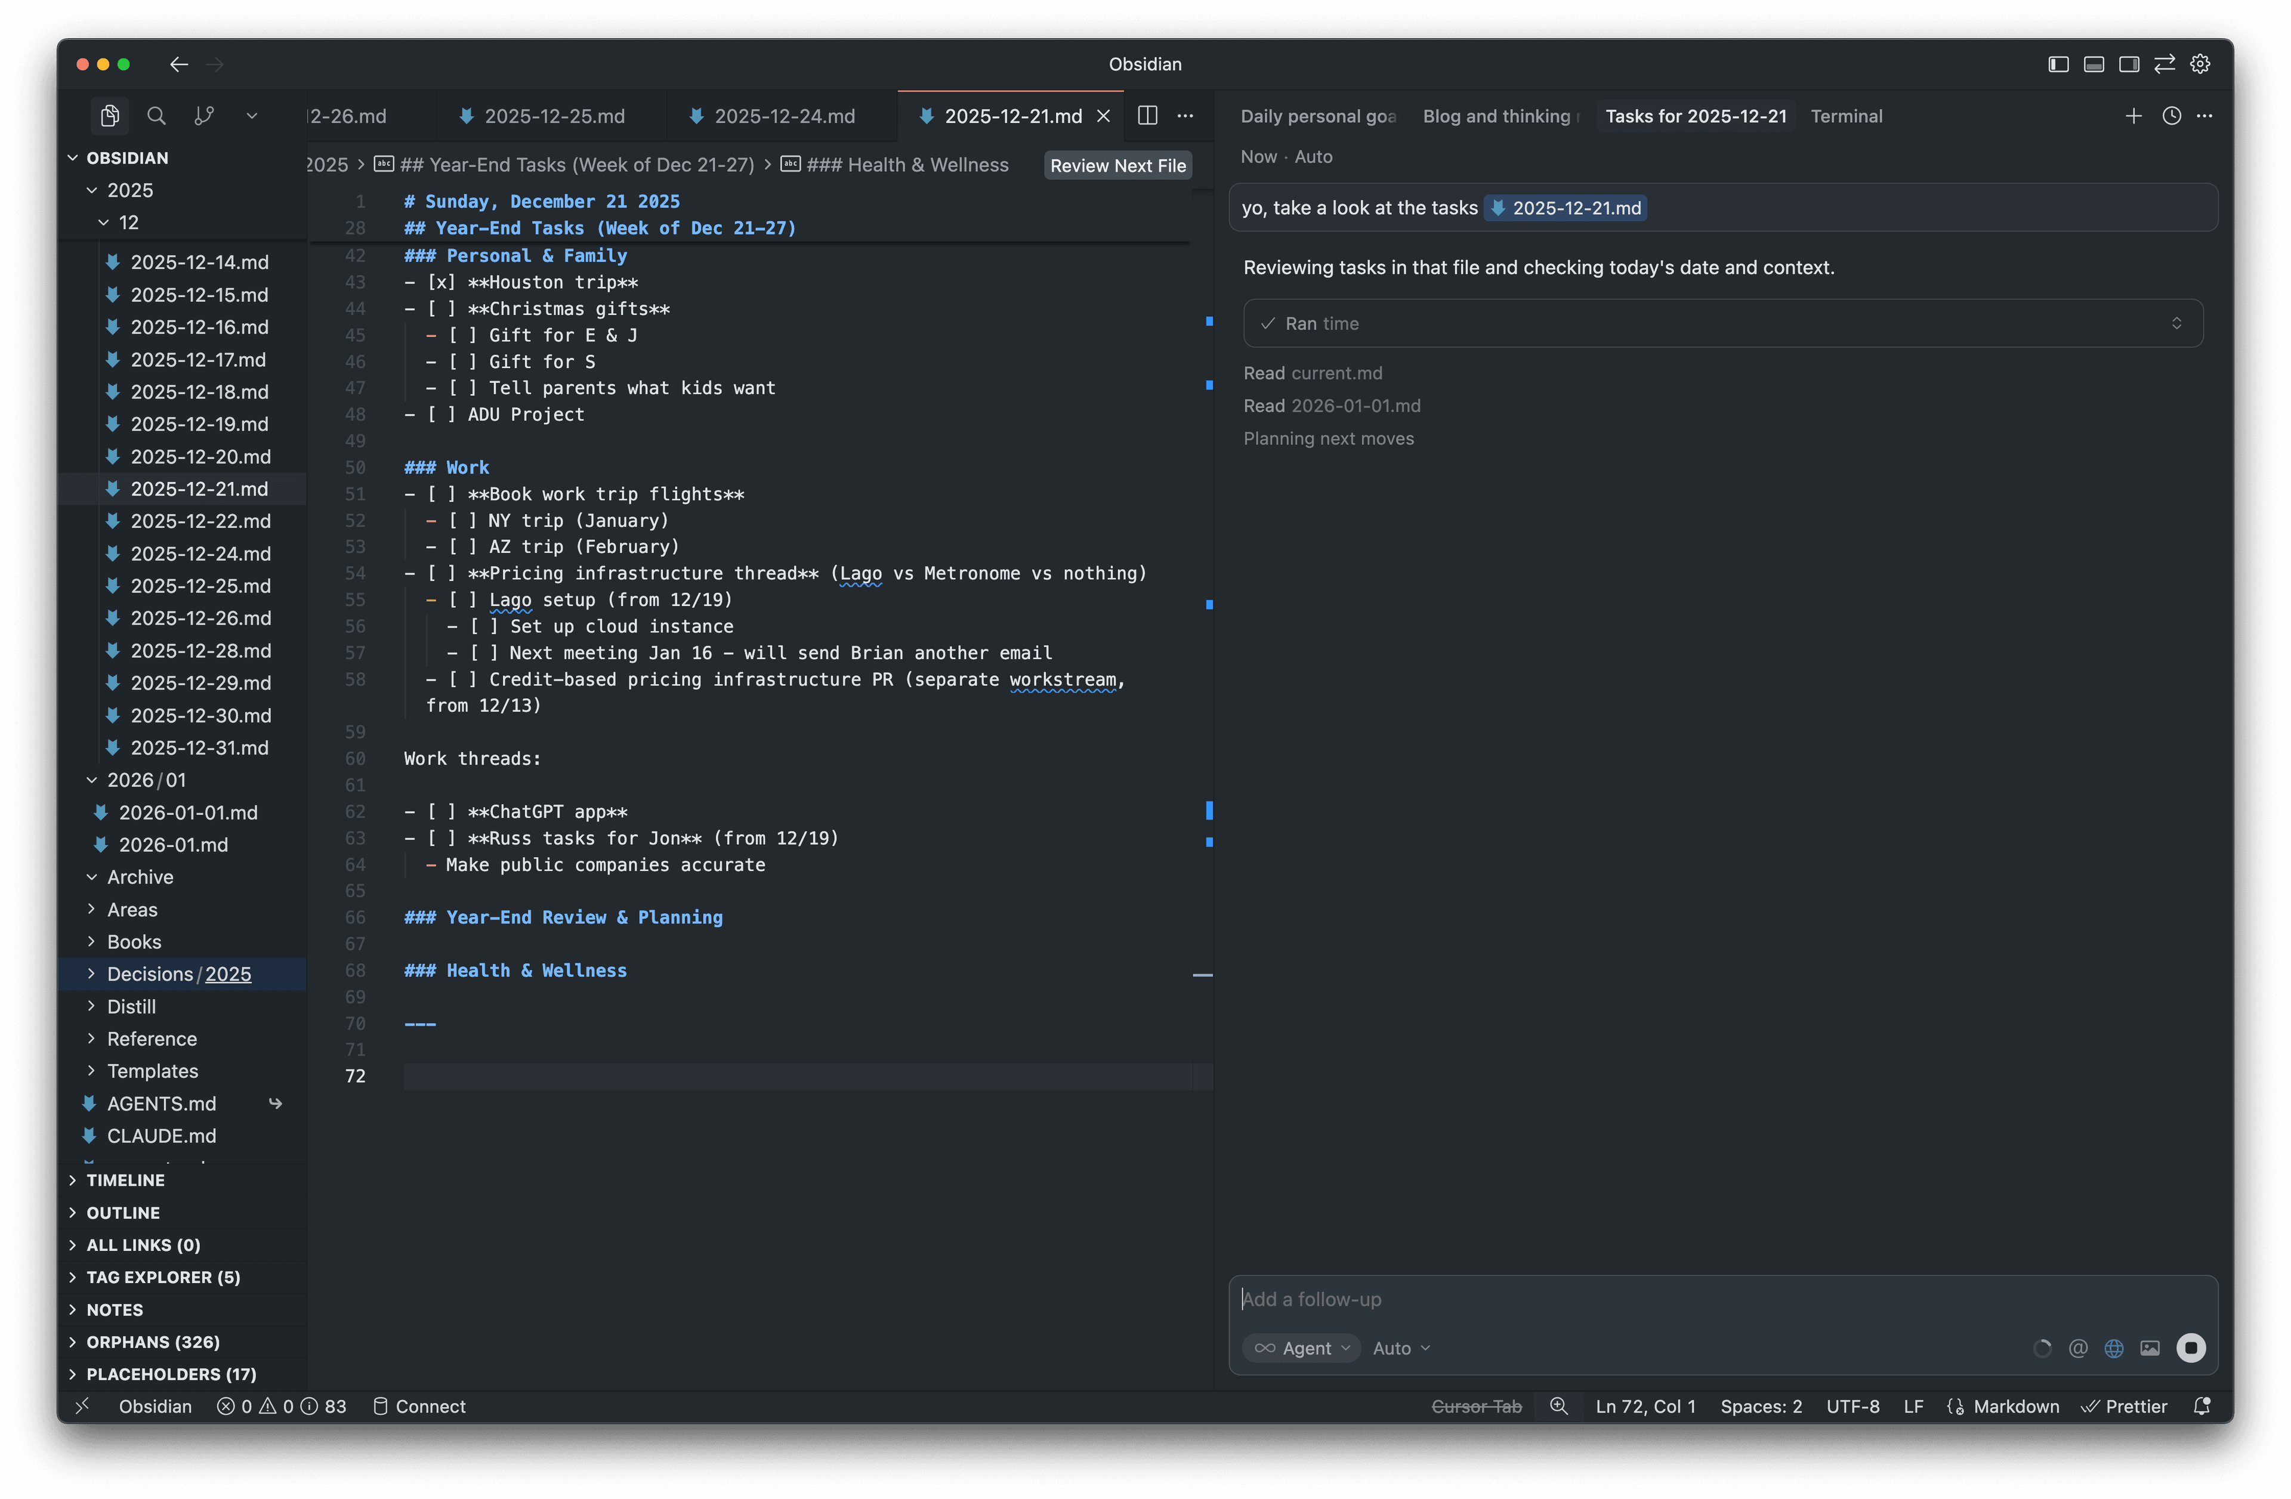Click Connect in the status bar
This screenshot has height=1499, width=2291.
tap(431, 1406)
